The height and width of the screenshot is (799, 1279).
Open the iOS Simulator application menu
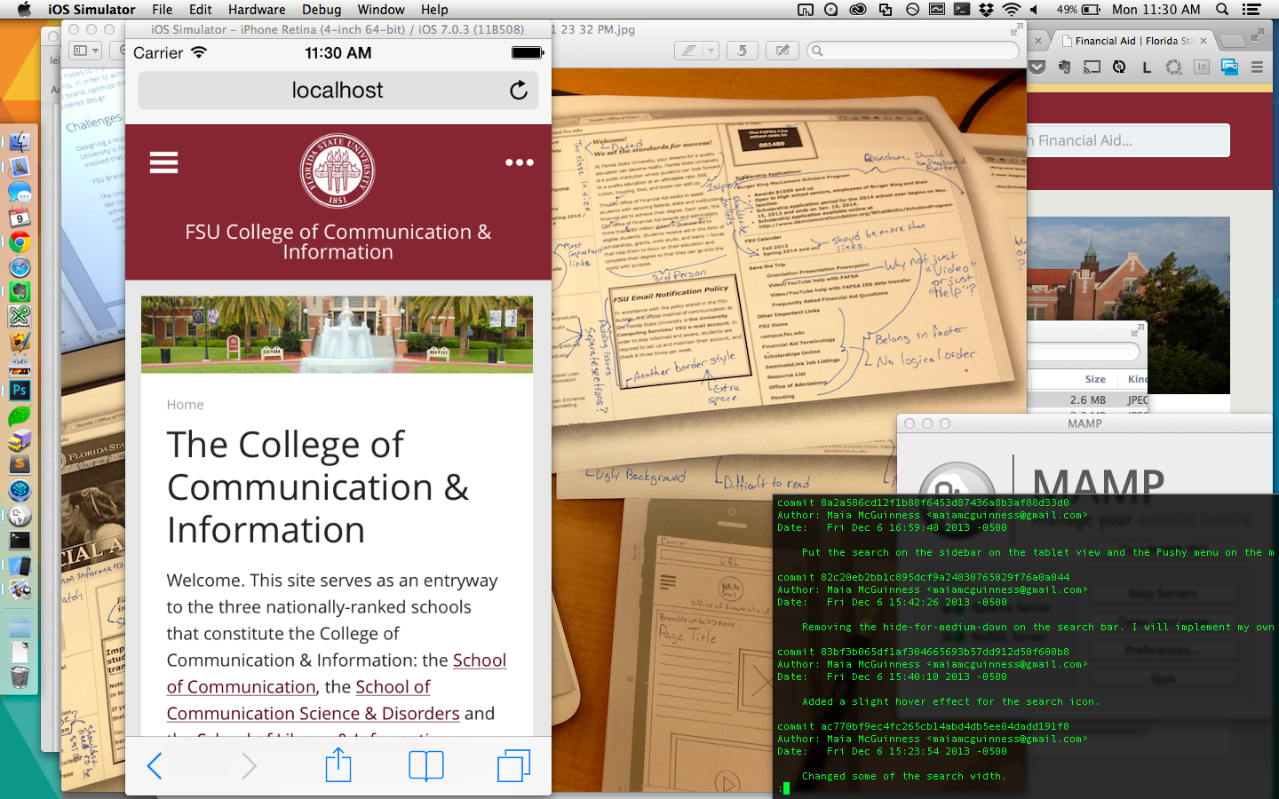(91, 10)
